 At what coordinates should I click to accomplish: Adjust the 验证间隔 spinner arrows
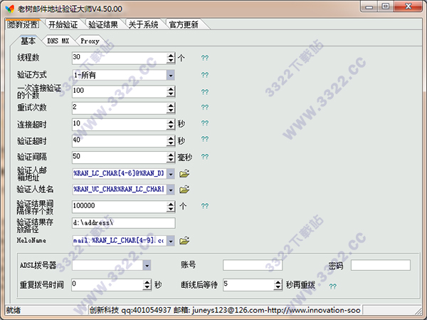point(171,158)
